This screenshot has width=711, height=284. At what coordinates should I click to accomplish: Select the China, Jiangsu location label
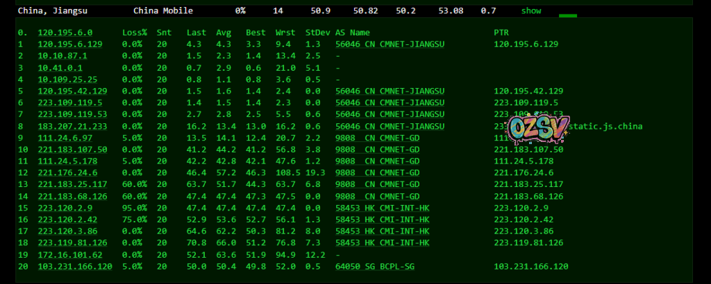coord(52,11)
